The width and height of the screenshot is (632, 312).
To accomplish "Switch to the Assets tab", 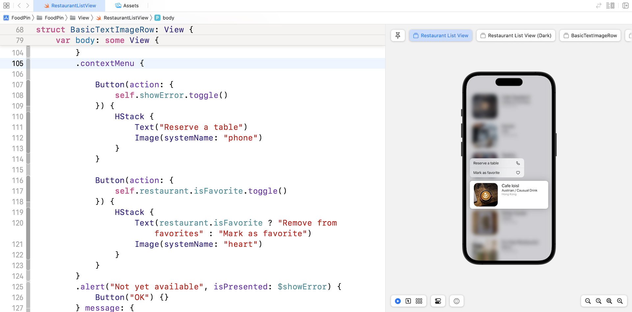I will pyautogui.click(x=127, y=6).
